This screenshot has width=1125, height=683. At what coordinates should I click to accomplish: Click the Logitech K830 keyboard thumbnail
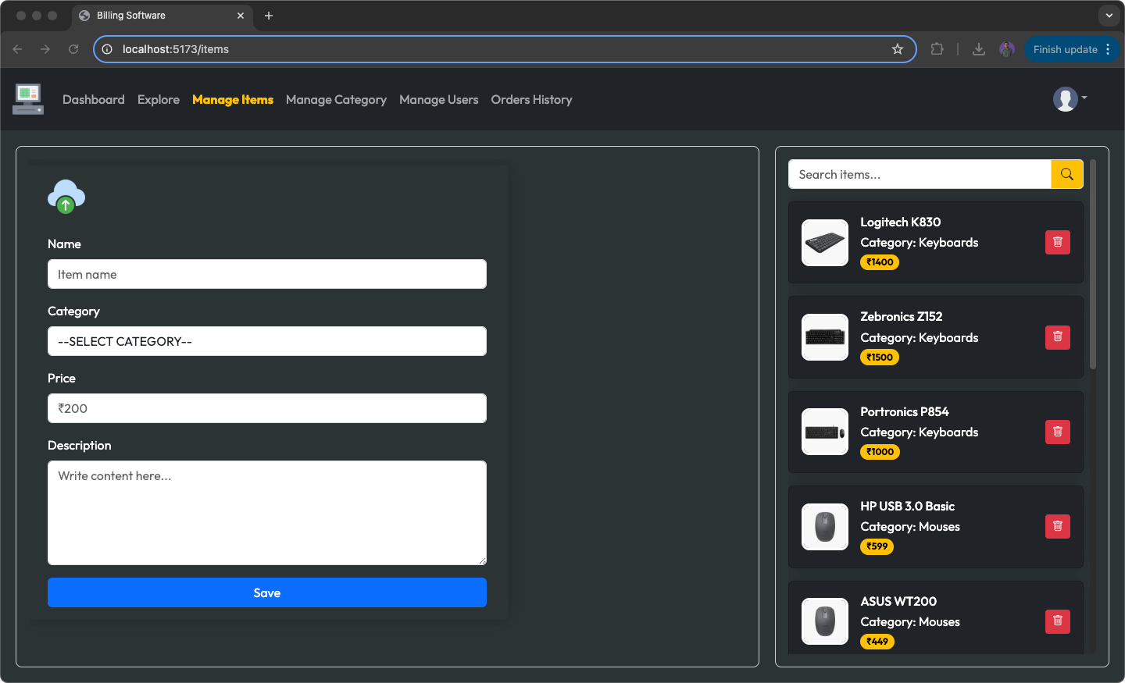tap(825, 243)
